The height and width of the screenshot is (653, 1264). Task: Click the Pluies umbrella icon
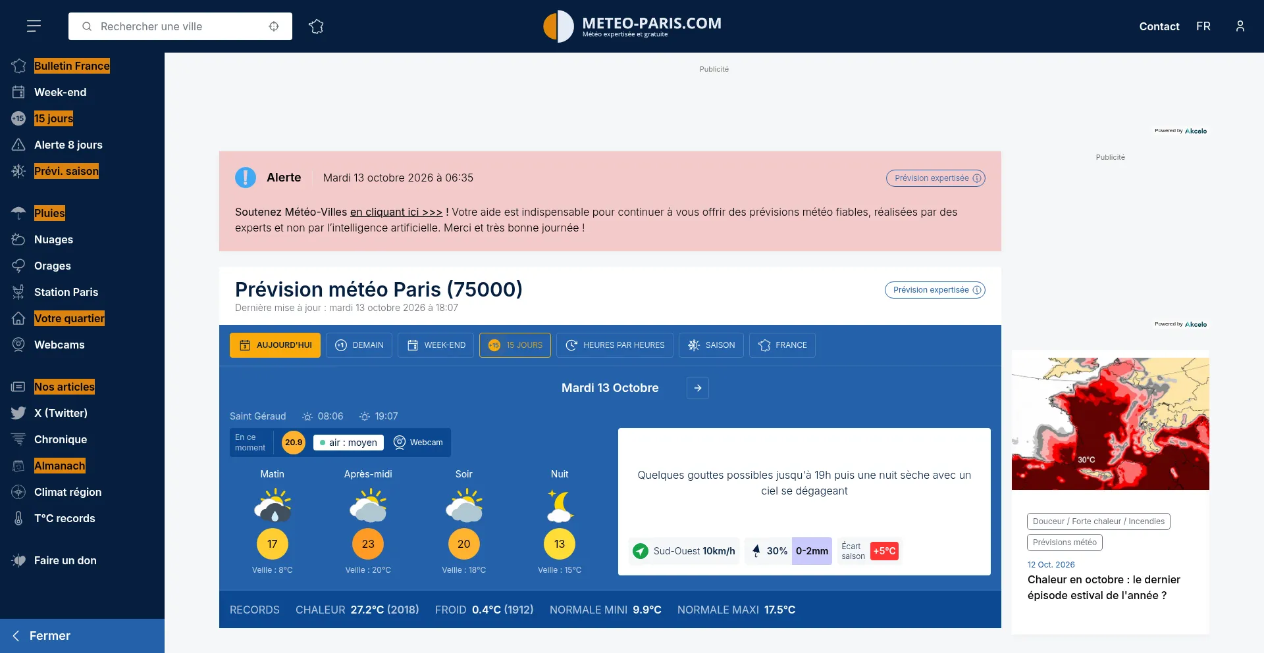click(18, 213)
